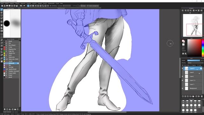Pick a hue on the rainbow color bar
This screenshot has height=115, width=204.
(203, 48)
